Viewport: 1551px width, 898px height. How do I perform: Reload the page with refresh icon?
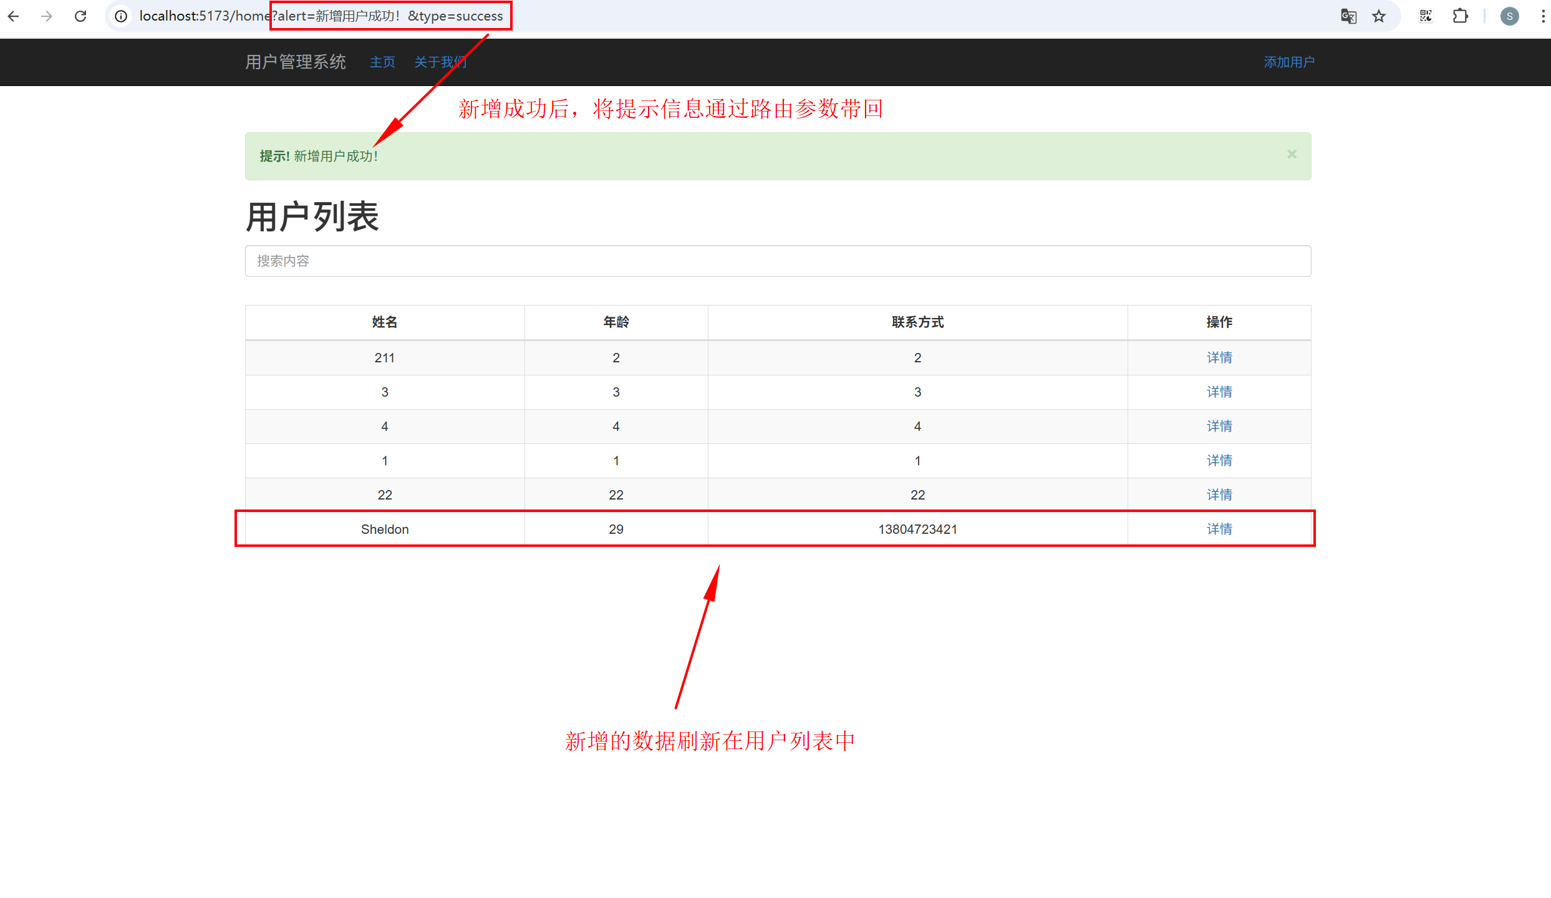[80, 16]
